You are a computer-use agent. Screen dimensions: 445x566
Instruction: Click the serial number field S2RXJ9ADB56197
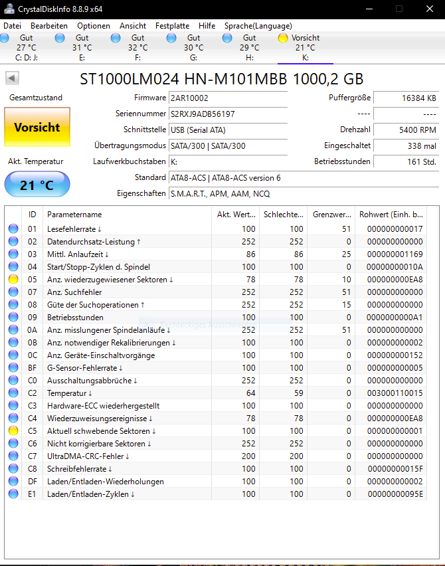(228, 114)
